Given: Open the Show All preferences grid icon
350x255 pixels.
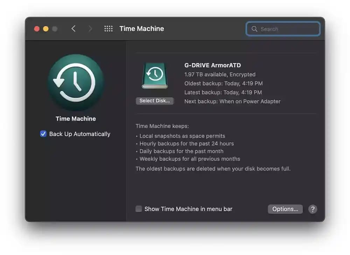Looking at the screenshot, I should [x=108, y=29].
